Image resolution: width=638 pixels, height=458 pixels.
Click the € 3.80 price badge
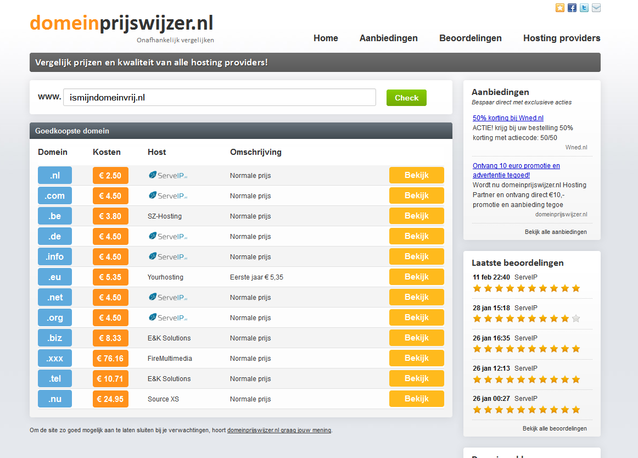(x=110, y=216)
